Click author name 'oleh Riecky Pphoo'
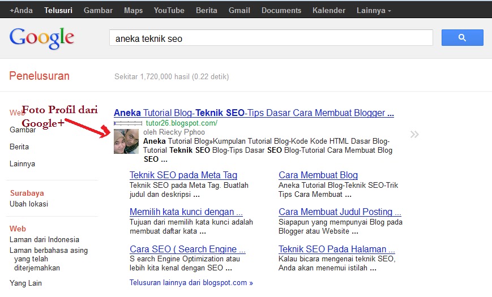The height and width of the screenshot is (297, 492). [x=174, y=132]
